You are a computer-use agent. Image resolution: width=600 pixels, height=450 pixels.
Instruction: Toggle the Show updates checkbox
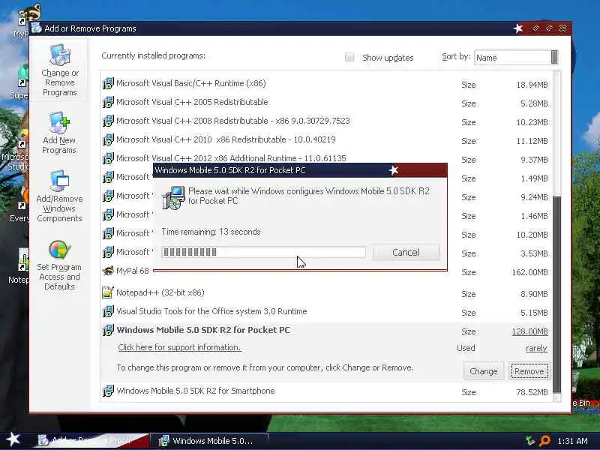349,58
